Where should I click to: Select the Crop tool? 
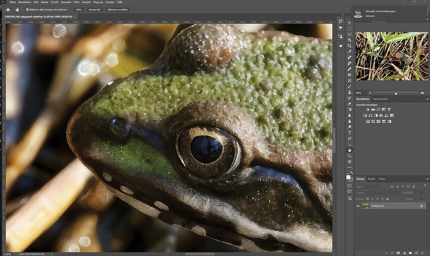350,46
